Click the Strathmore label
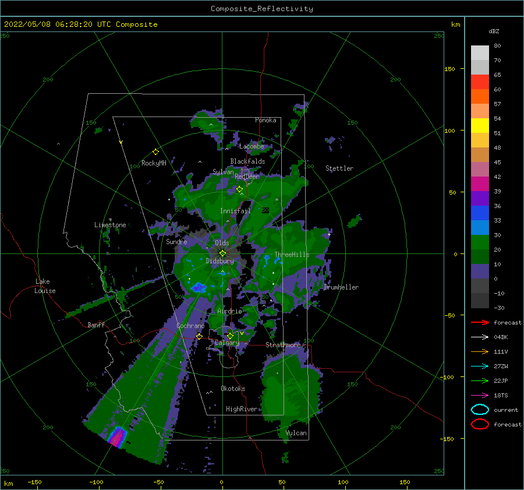This screenshot has height=490, width=524. (x=283, y=345)
